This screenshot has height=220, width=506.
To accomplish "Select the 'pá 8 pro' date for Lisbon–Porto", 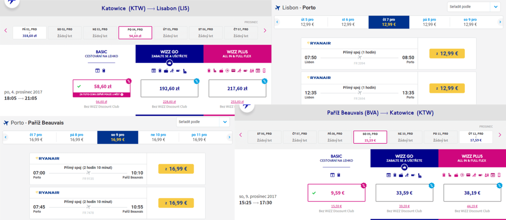I will (429, 22).
